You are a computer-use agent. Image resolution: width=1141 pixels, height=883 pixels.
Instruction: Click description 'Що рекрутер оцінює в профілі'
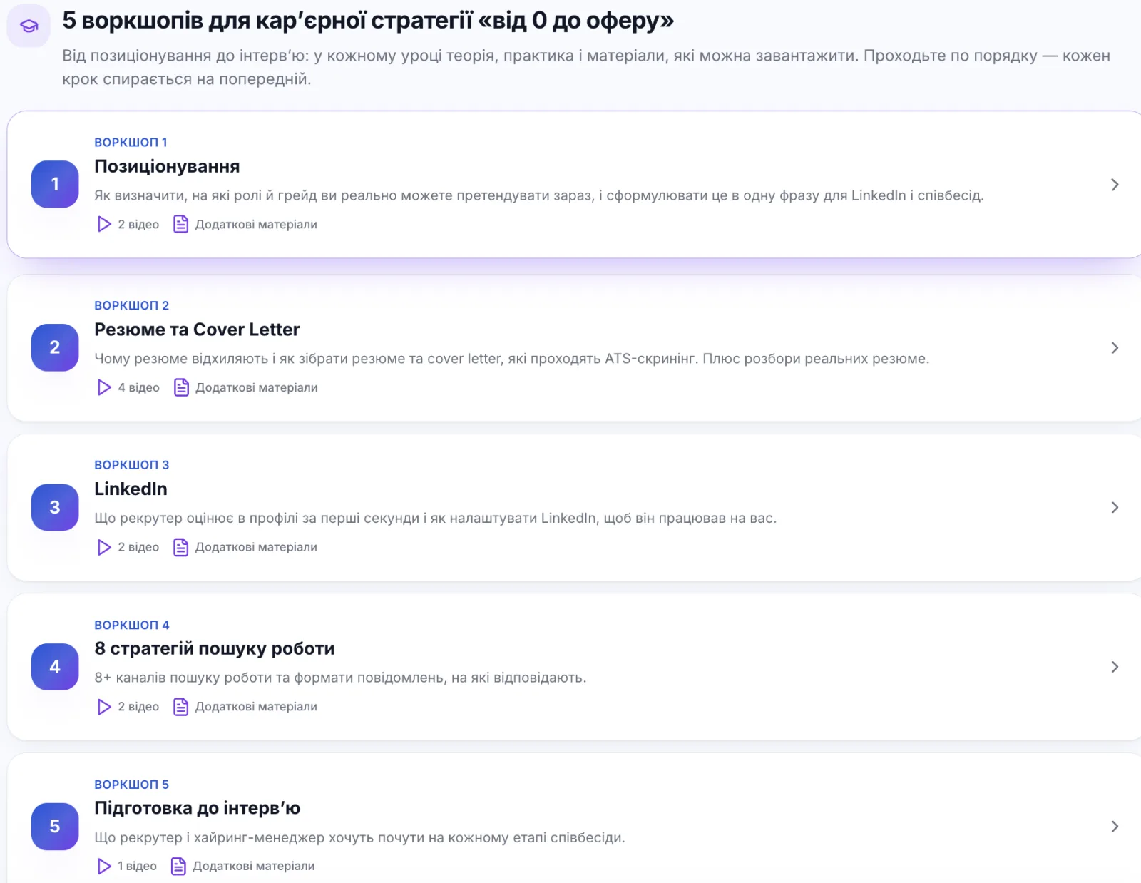pos(435,518)
